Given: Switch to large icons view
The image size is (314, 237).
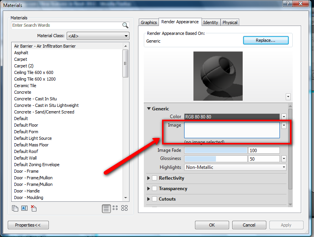Looking at the screenshot, I should point(124,208).
